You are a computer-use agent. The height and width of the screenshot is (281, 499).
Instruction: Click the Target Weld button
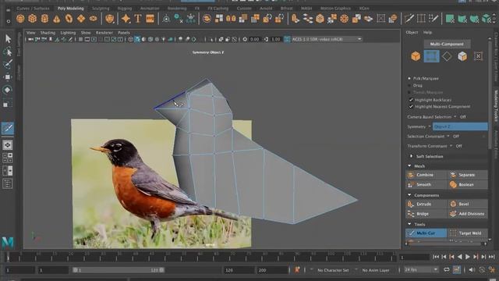(468, 233)
